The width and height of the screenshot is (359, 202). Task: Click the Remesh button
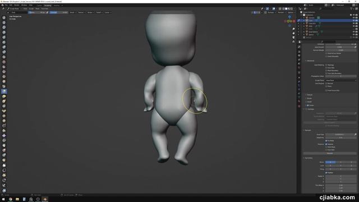(x=330, y=153)
